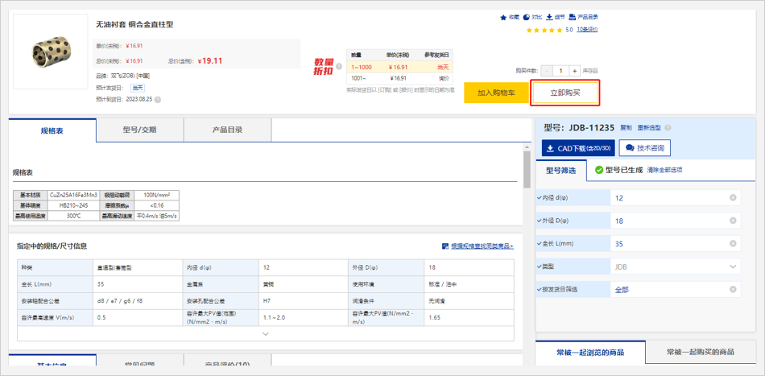The image size is (765, 376).
Task: Click the bronze bushing product thumbnail
Action: [x=51, y=52]
